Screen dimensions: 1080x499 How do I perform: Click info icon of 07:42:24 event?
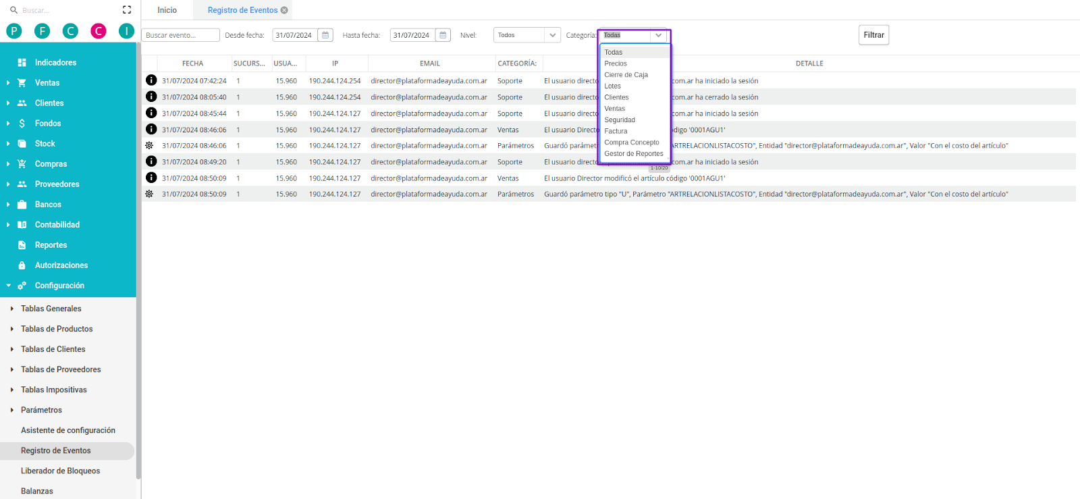(x=151, y=80)
